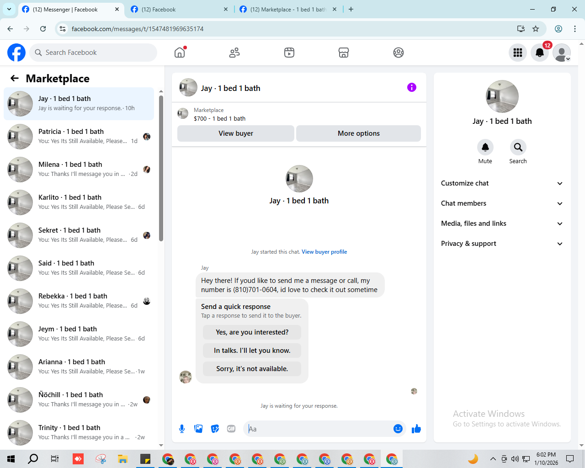Screen dimensions: 585x468
Task: Open Windows taskbar search
Action: (33, 459)
